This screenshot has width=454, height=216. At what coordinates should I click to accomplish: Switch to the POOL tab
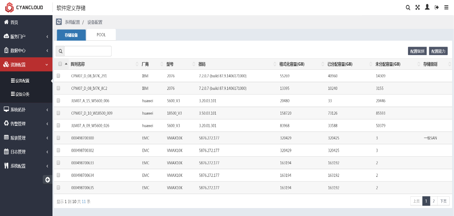(101, 35)
